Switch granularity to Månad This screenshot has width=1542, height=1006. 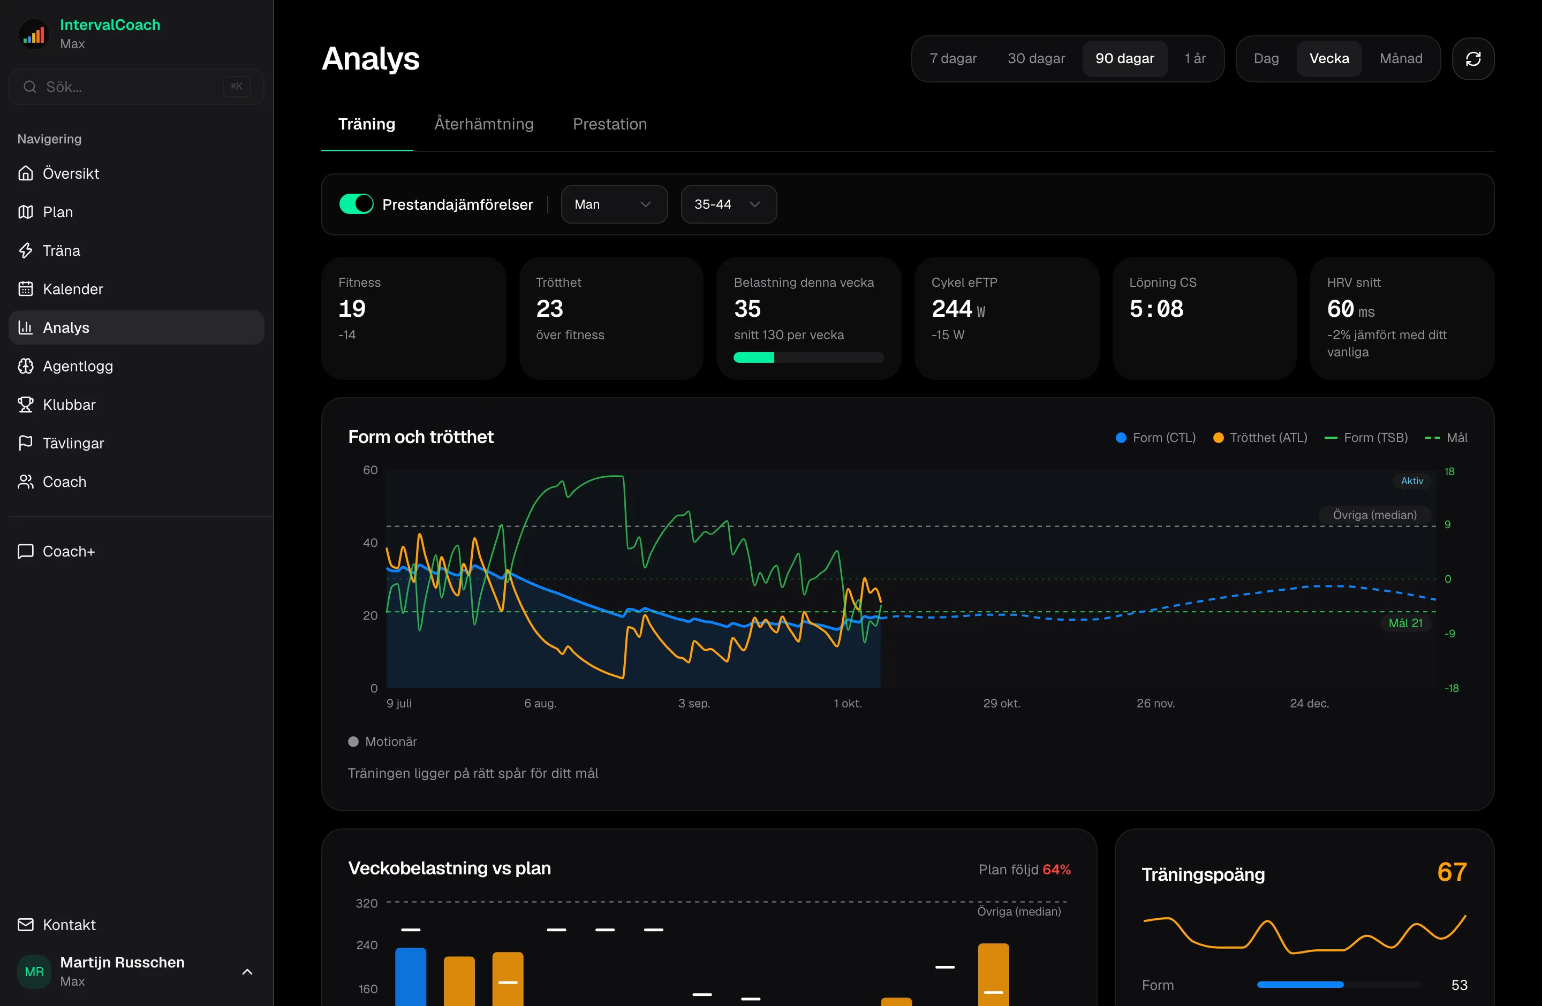coord(1401,59)
